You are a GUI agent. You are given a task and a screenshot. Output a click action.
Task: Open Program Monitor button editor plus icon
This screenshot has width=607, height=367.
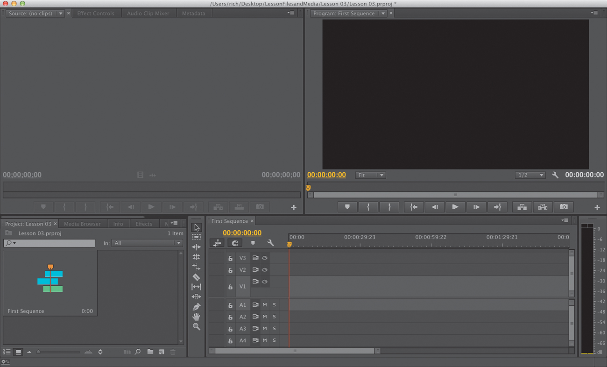pos(597,207)
